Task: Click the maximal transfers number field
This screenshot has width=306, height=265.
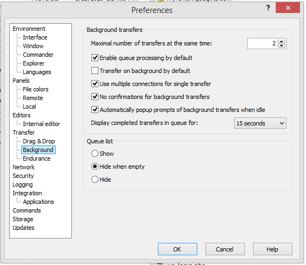Action: click(x=263, y=44)
